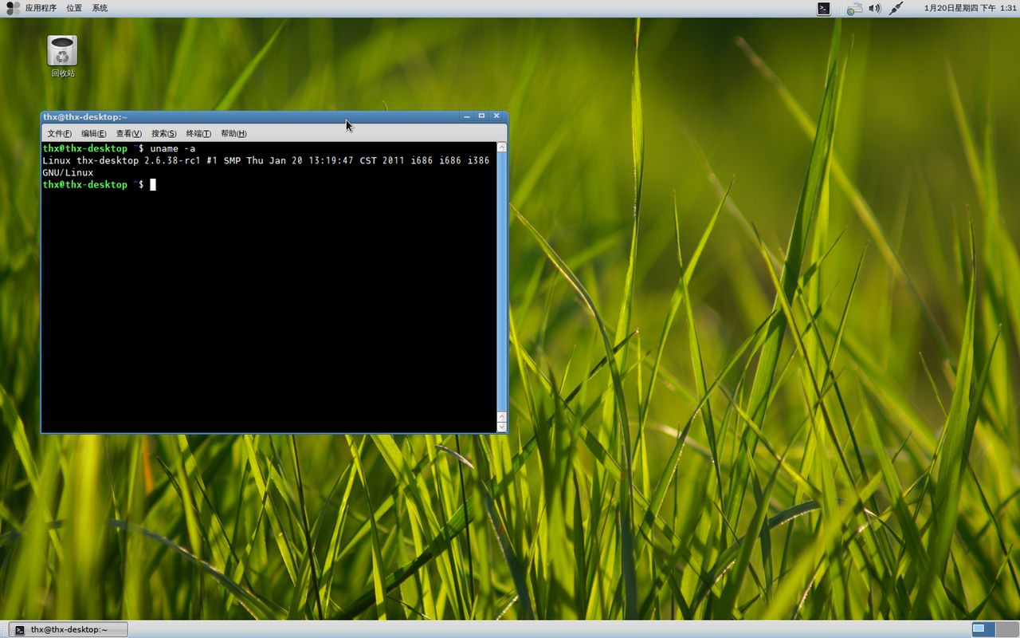Image resolution: width=1020 pixels, height=638 pixels.
Task: Open the 位置 places menu
Action: tap(74, 8)
